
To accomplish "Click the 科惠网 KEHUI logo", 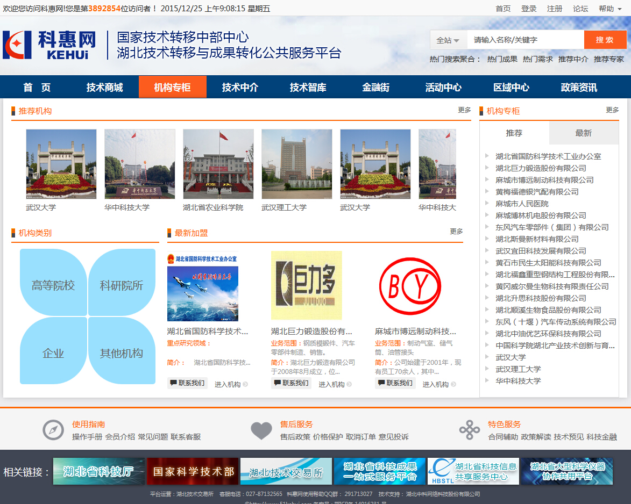I will pos(49,45).
